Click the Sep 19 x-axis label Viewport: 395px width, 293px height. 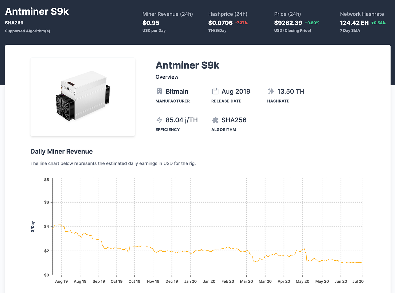pos(99,281)
